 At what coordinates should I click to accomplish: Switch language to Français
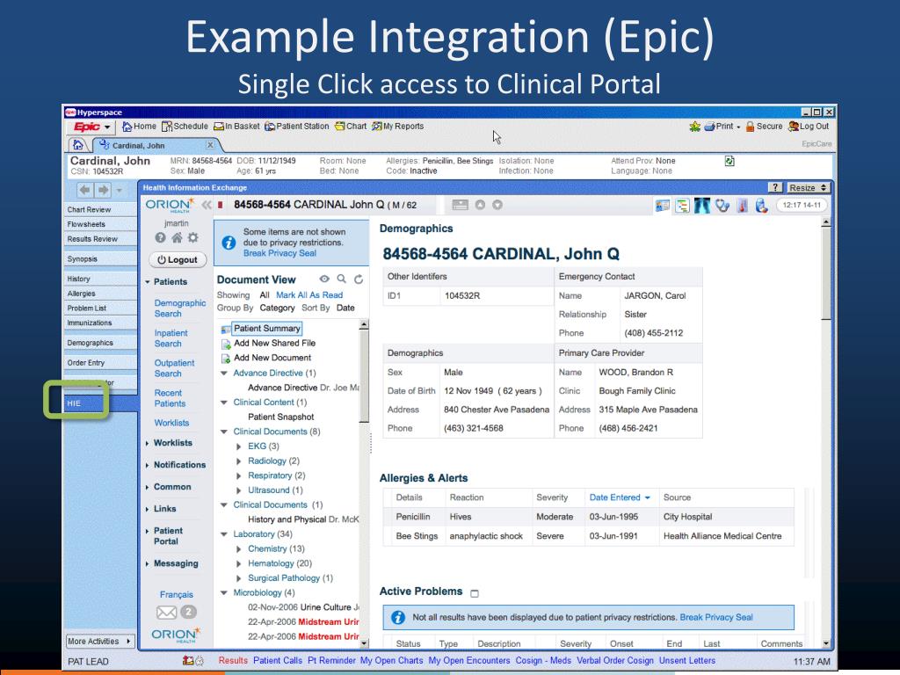point(176,595)
